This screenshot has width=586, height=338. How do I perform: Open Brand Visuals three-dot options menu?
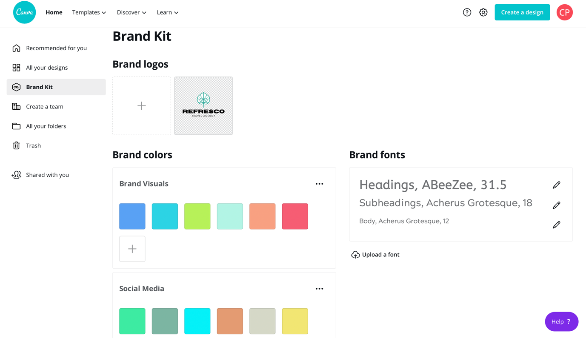pos(320,184)
